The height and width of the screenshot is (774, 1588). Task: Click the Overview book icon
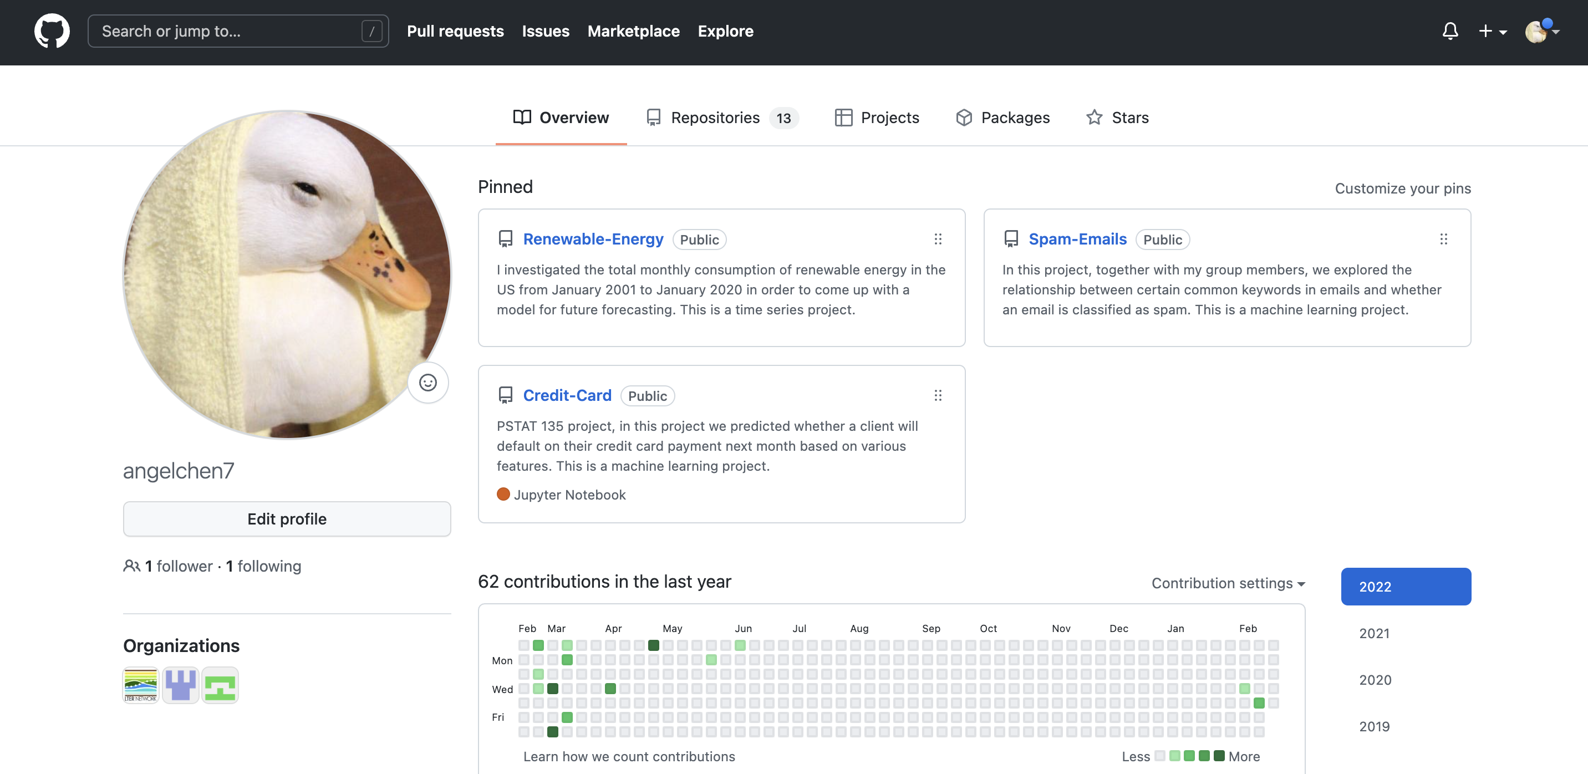click(522, 117)
